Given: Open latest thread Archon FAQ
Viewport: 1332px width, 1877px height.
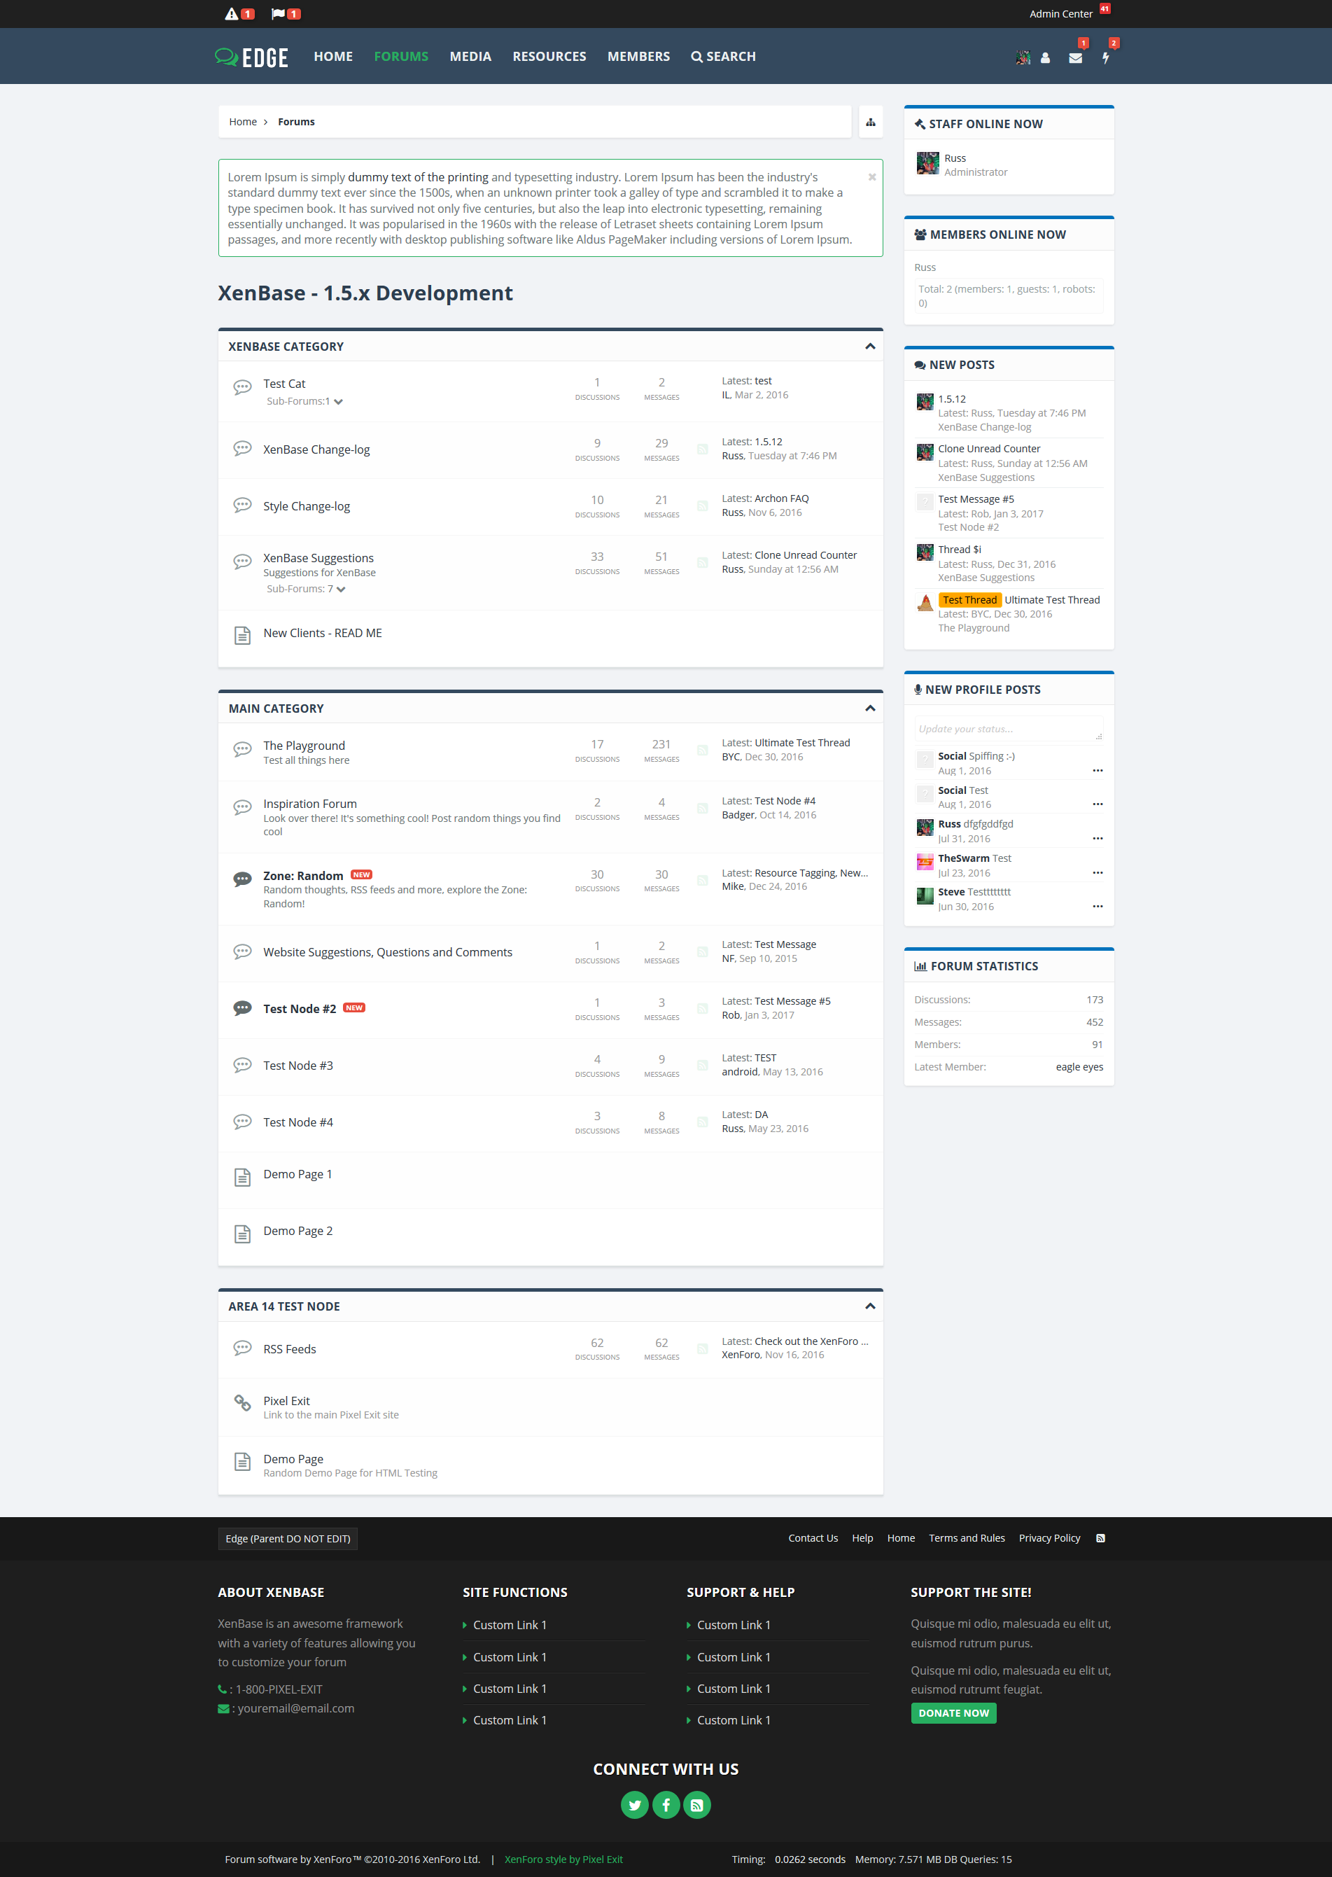Looking at the screenshot, I should click(x=782, y=498).
